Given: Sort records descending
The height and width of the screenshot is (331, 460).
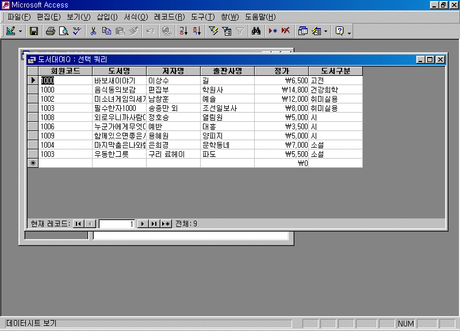Looking at the screenshot, I should coord(197,31).
